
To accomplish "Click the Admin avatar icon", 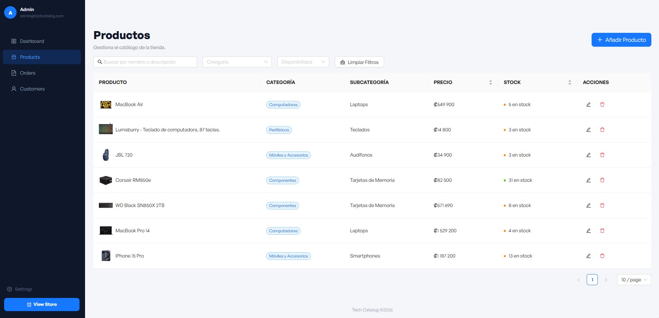I will coord(10,13).
